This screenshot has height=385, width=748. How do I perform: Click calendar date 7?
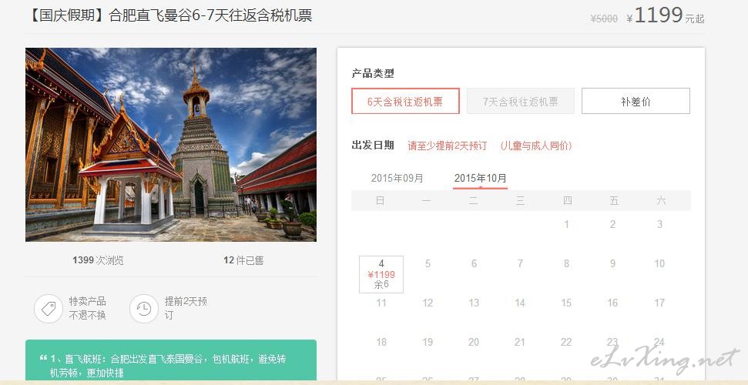520,263
